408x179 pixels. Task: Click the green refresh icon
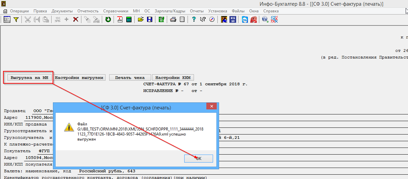[108, 19]
